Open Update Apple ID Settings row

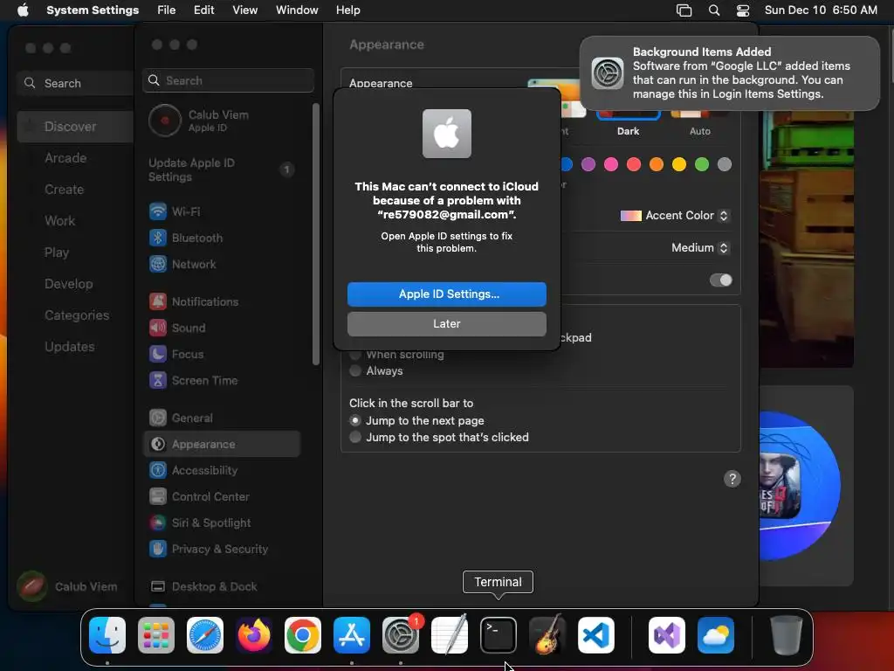coord(223,170)
